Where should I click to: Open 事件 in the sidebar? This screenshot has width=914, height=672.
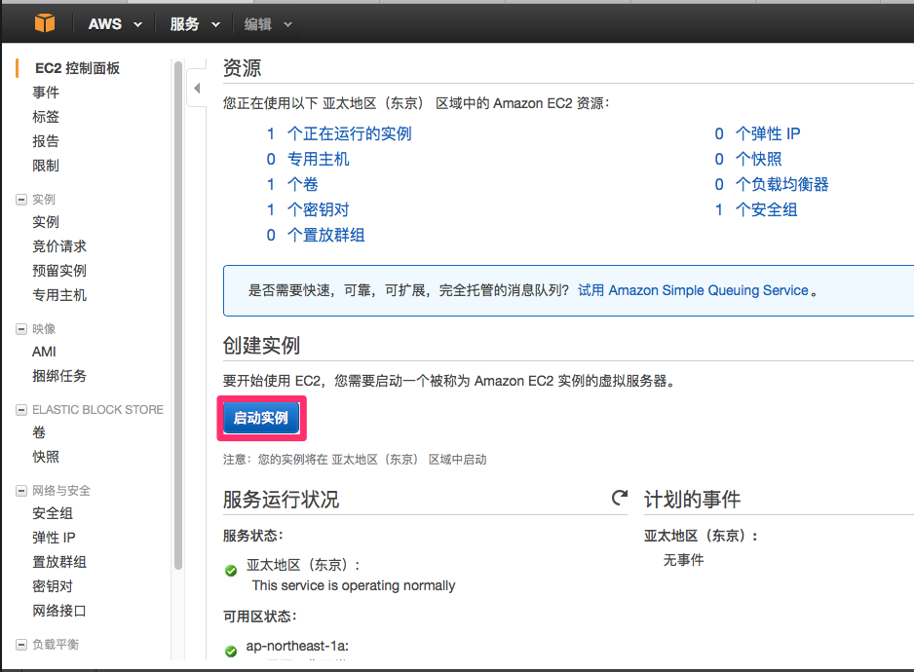(x=46, y=93)
